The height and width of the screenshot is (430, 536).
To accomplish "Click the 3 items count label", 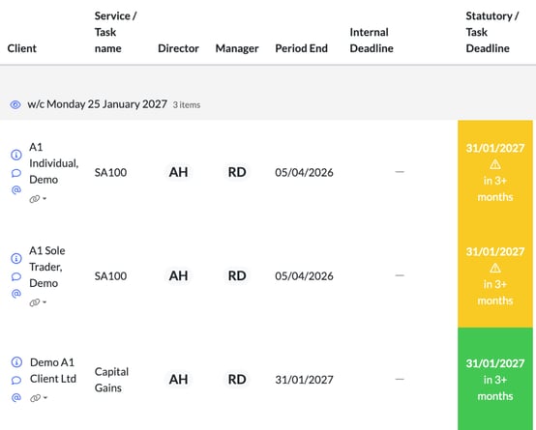I will [x=187, y=105].
